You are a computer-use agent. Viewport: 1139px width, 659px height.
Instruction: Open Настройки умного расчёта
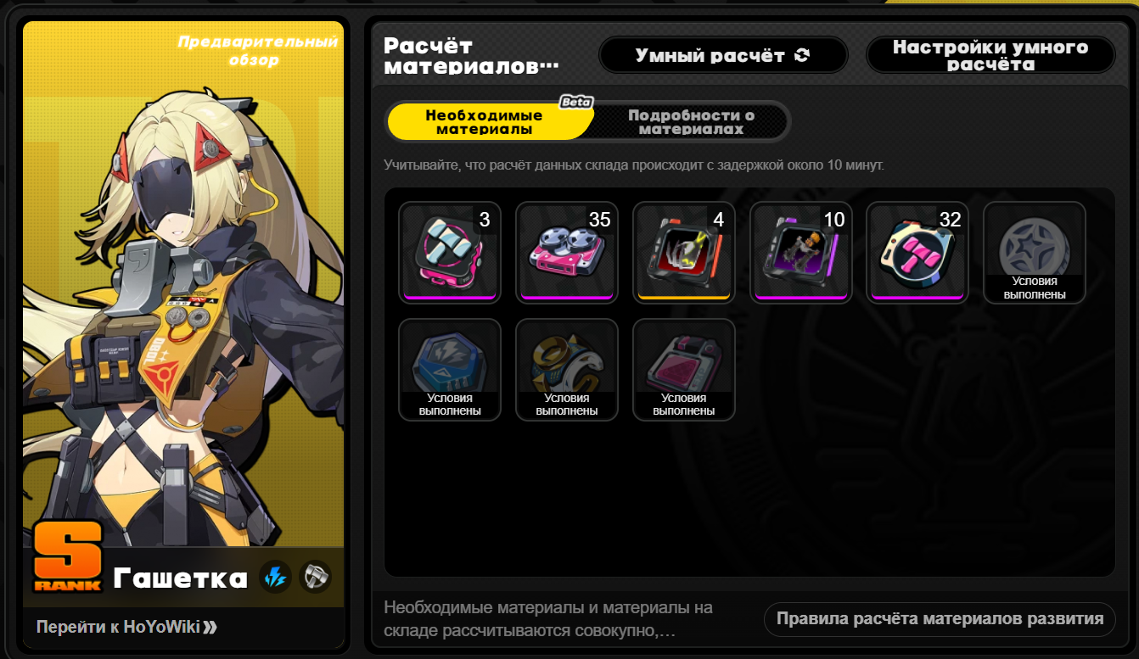pos(990,55)
